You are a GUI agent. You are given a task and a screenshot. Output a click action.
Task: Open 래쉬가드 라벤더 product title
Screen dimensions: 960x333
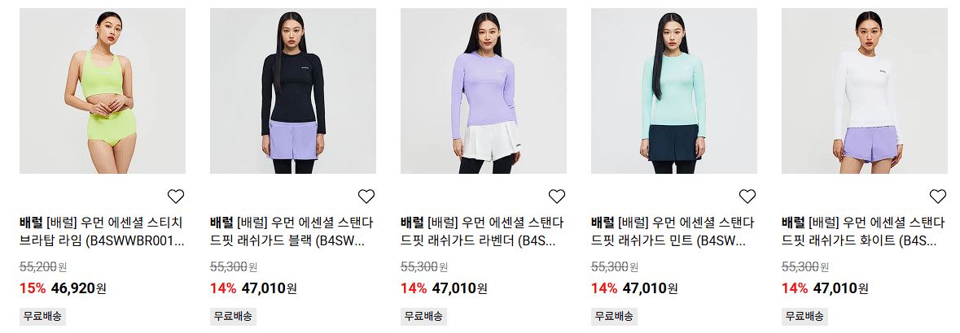(x=483, y=231)
